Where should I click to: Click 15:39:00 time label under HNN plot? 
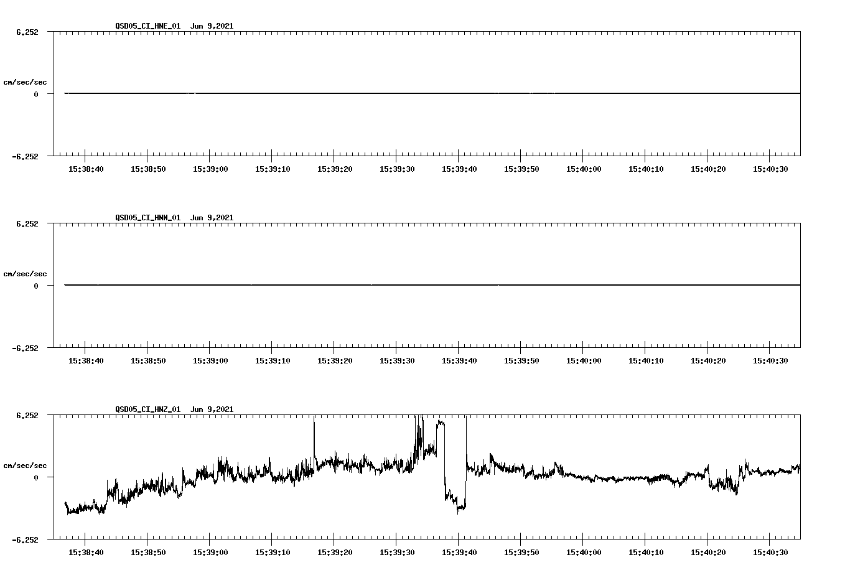click(x=210, y=361)
